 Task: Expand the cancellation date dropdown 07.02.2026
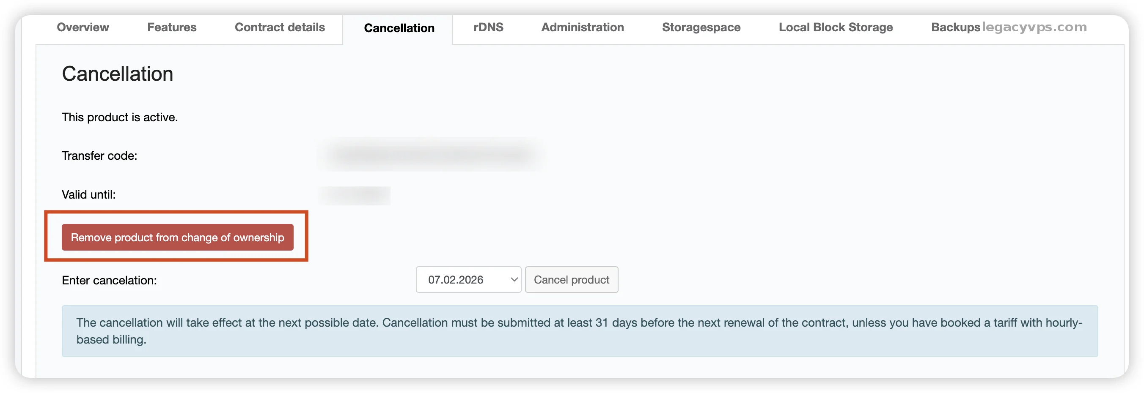pyautogui.click(x=468, y=280)
